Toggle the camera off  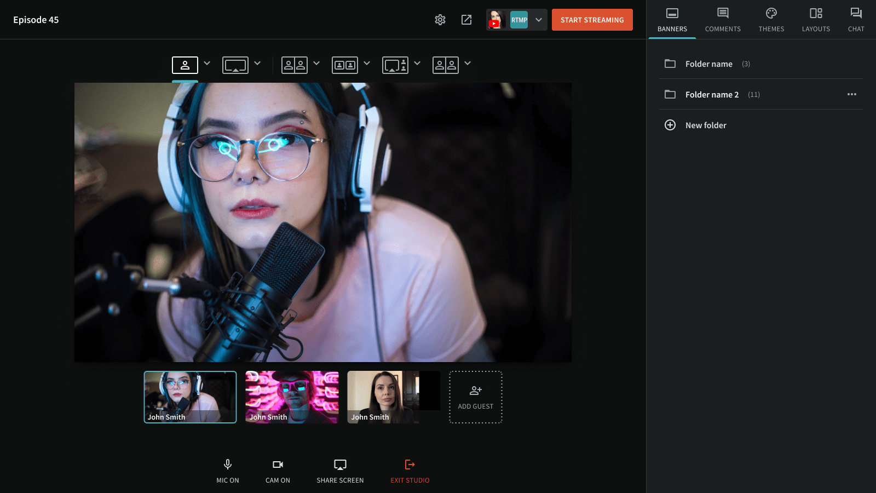point(278,471)
